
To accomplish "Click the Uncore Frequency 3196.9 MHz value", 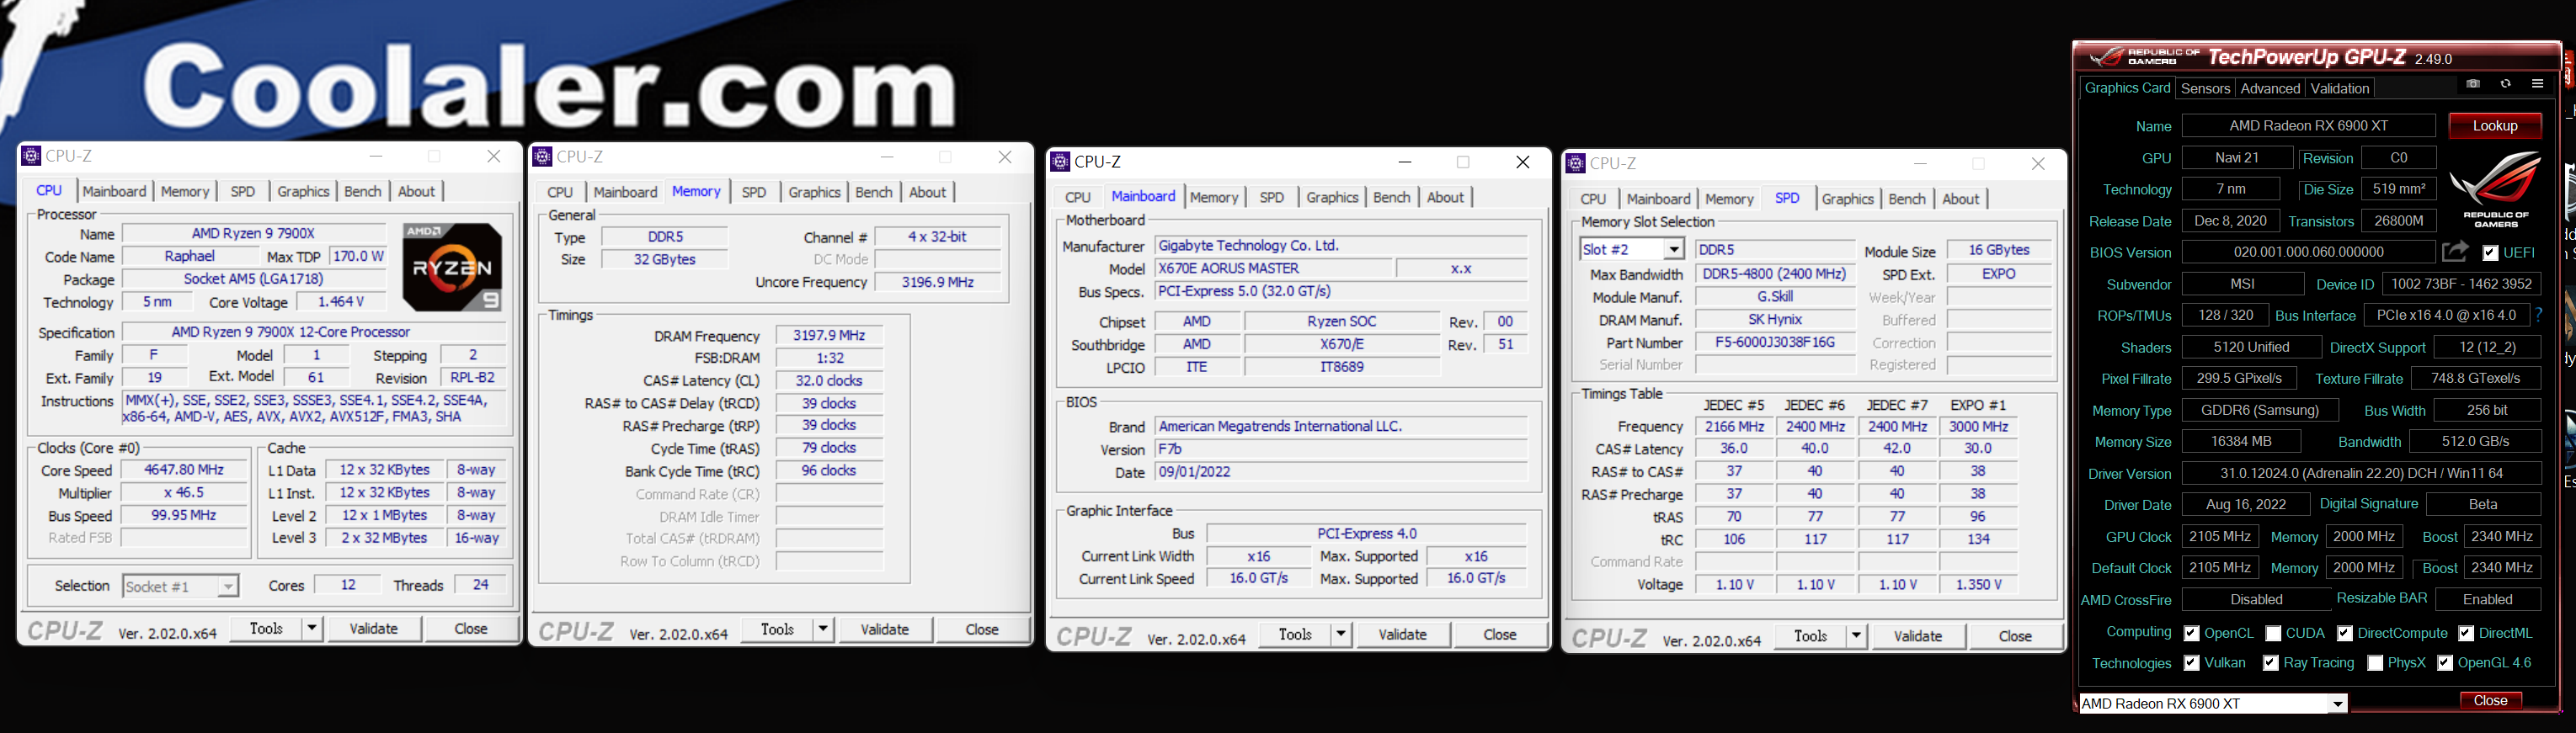I will (x=937, y=283).
